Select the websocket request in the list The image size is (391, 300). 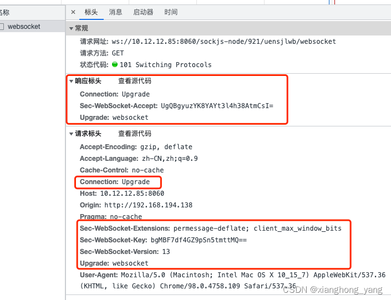24,27
